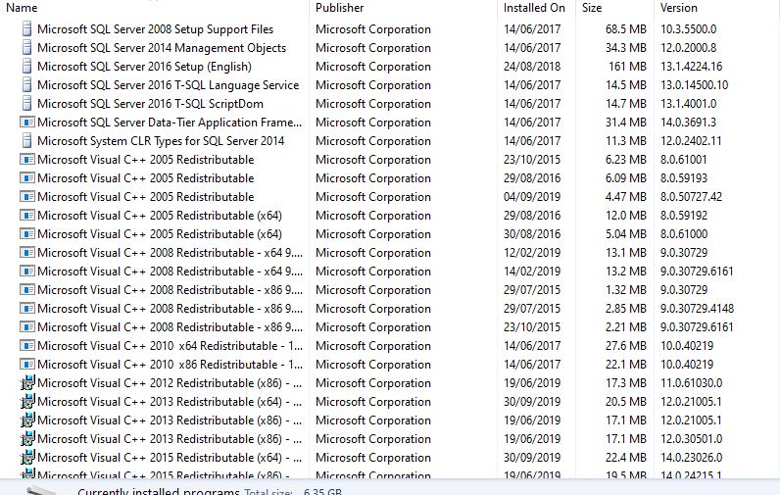Click icon of Visual C++ 2013 (x86) version 12.0.30501.0
Image resolution: width=780 pixels, height=495 pixels.
(x=27, y=439)
